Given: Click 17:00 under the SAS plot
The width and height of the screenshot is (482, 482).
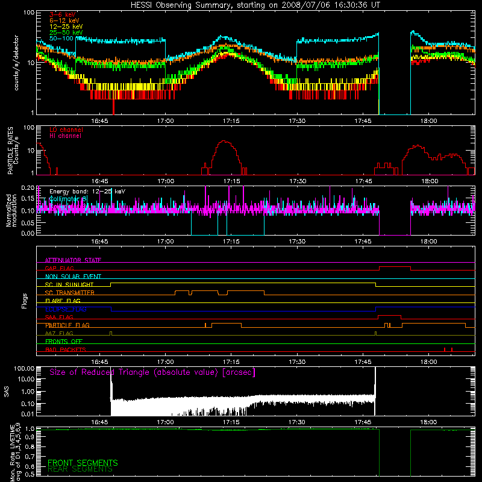Looking at the screenshot, I should [165, 422].
